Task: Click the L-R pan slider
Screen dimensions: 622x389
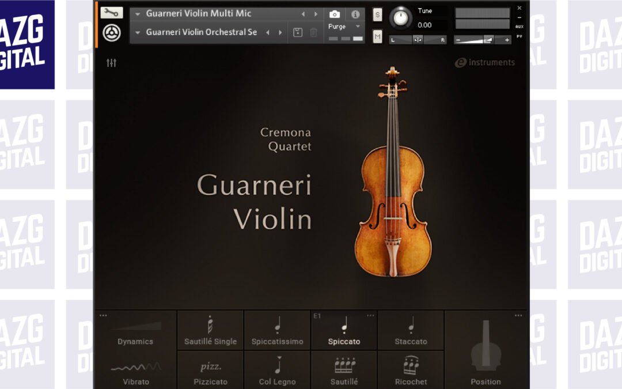Action: (418, 40)
